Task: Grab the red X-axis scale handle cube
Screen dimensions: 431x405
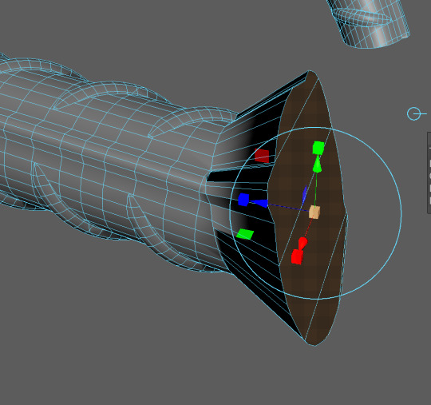Action: (297, 256)
